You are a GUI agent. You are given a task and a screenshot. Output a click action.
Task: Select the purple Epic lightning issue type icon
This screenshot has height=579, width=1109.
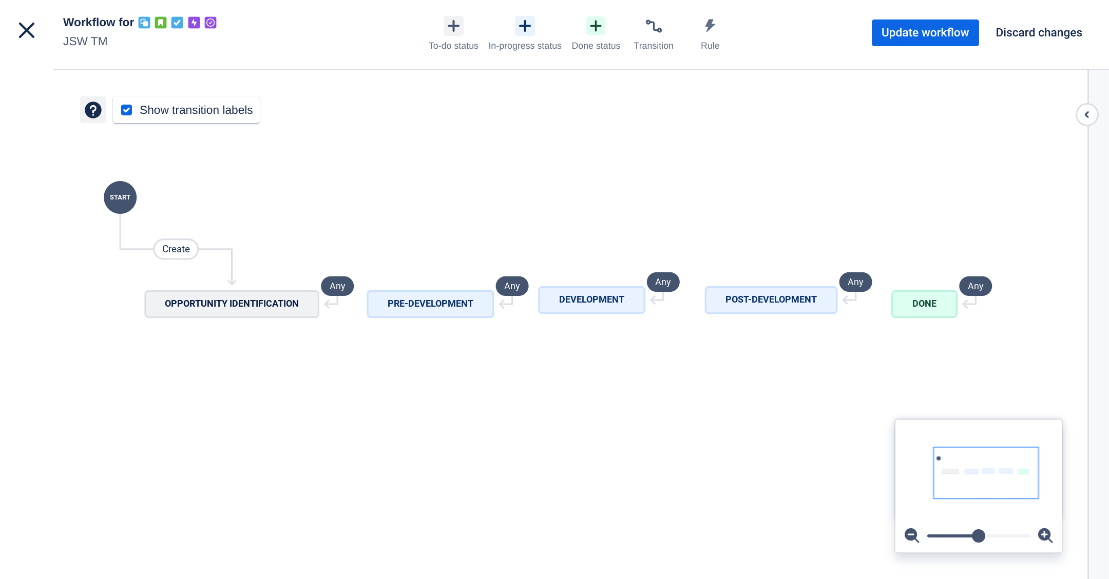point(194,22)
